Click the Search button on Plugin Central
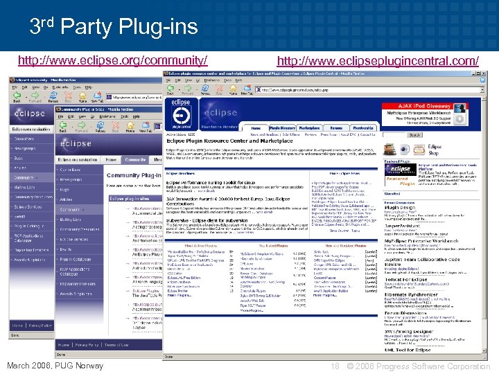 click(414, 135)
